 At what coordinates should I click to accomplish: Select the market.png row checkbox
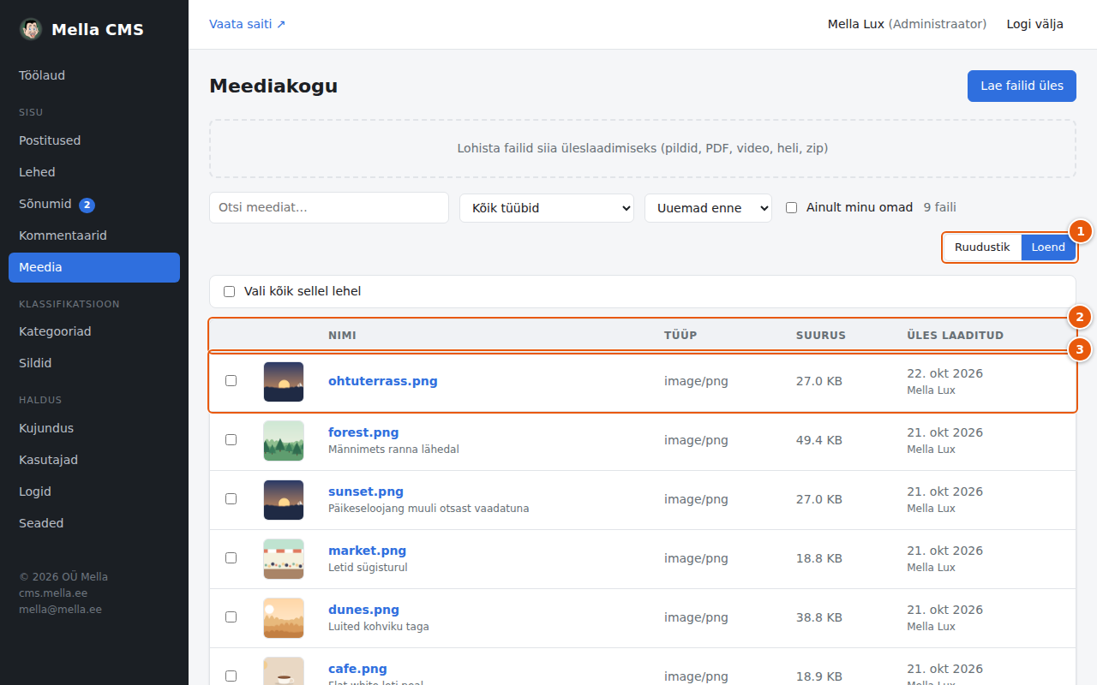click(231, 558)
